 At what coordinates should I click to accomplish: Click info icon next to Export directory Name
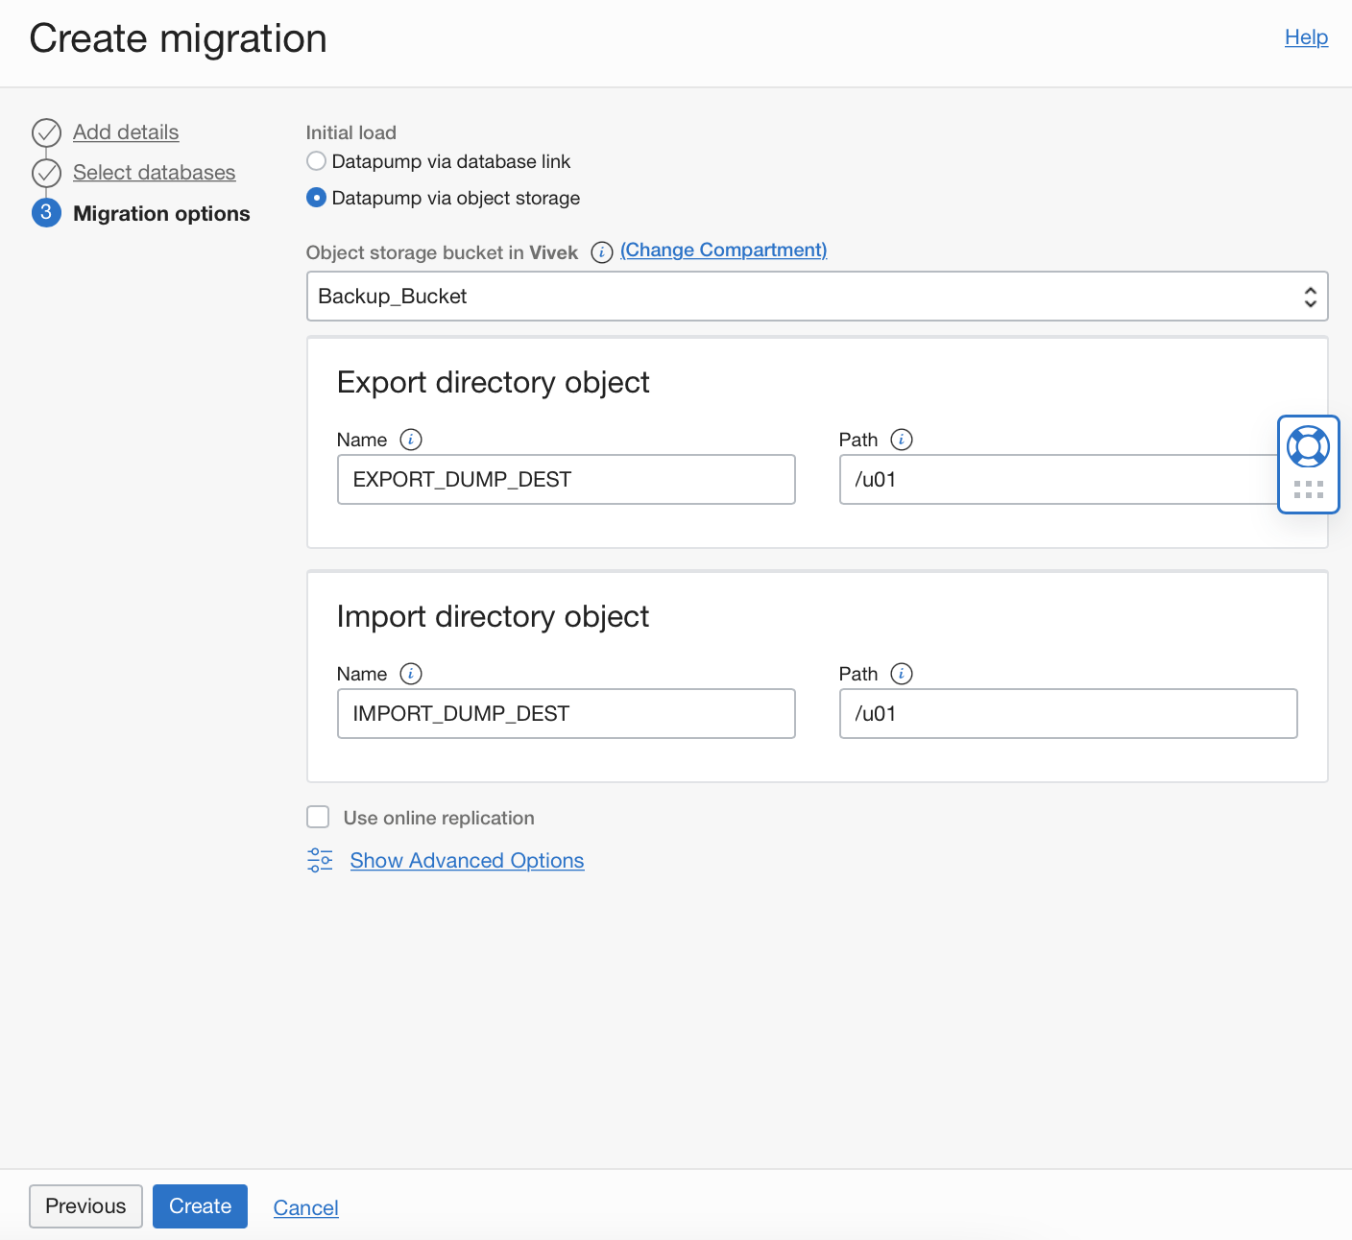tap(411, 440)
